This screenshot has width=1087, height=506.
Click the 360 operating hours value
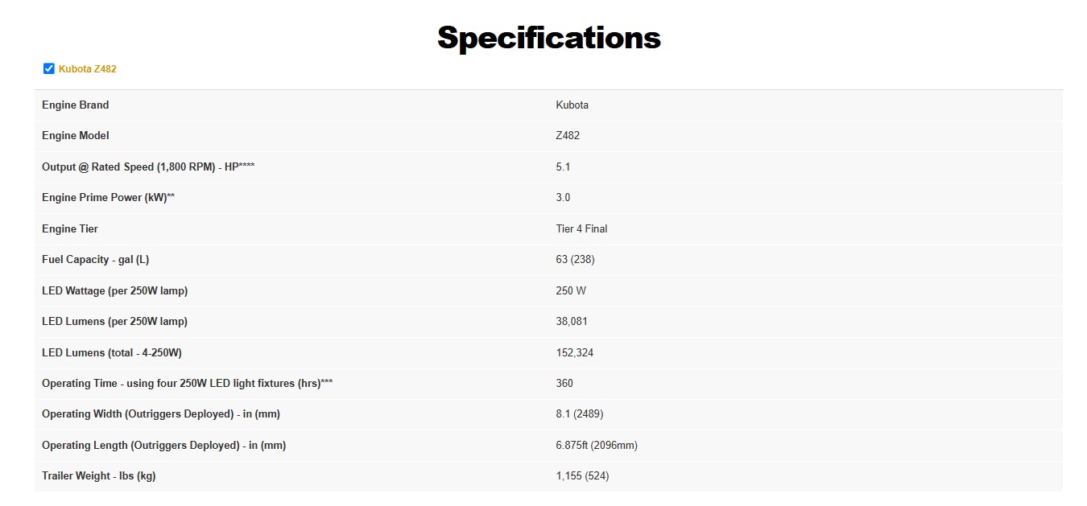564,384
